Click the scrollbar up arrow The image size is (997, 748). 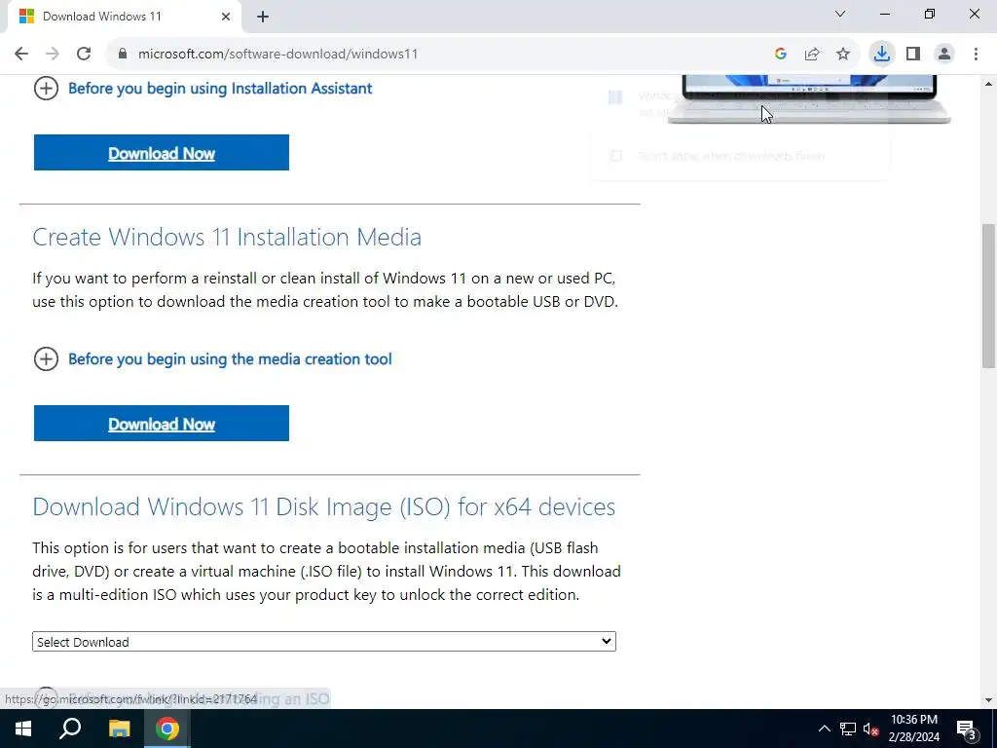point(989,84)
